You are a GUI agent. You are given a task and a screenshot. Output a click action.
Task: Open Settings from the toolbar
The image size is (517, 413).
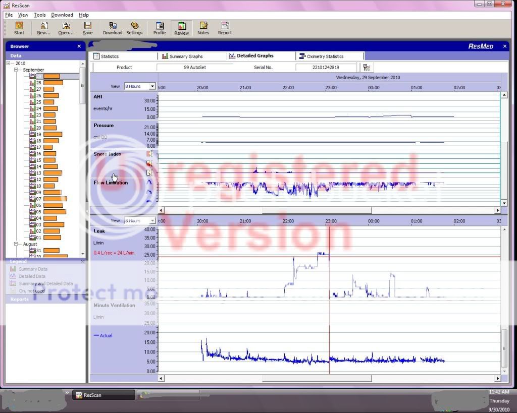coord(134,28)
